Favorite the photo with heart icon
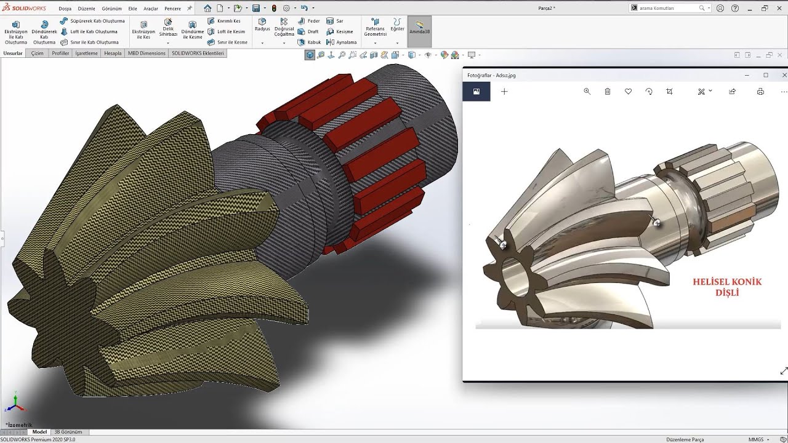788x443 pixels. tap(628, 91)
